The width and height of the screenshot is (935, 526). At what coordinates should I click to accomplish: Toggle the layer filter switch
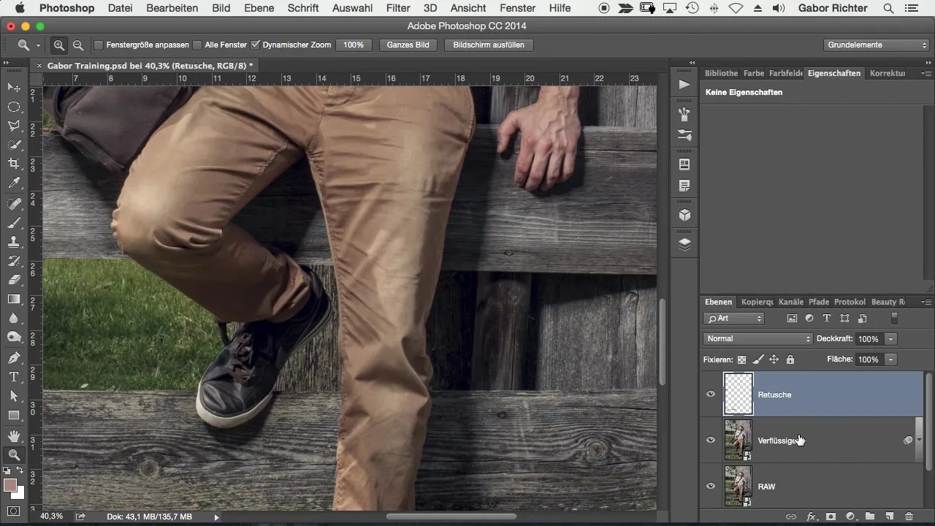point(894,319)
